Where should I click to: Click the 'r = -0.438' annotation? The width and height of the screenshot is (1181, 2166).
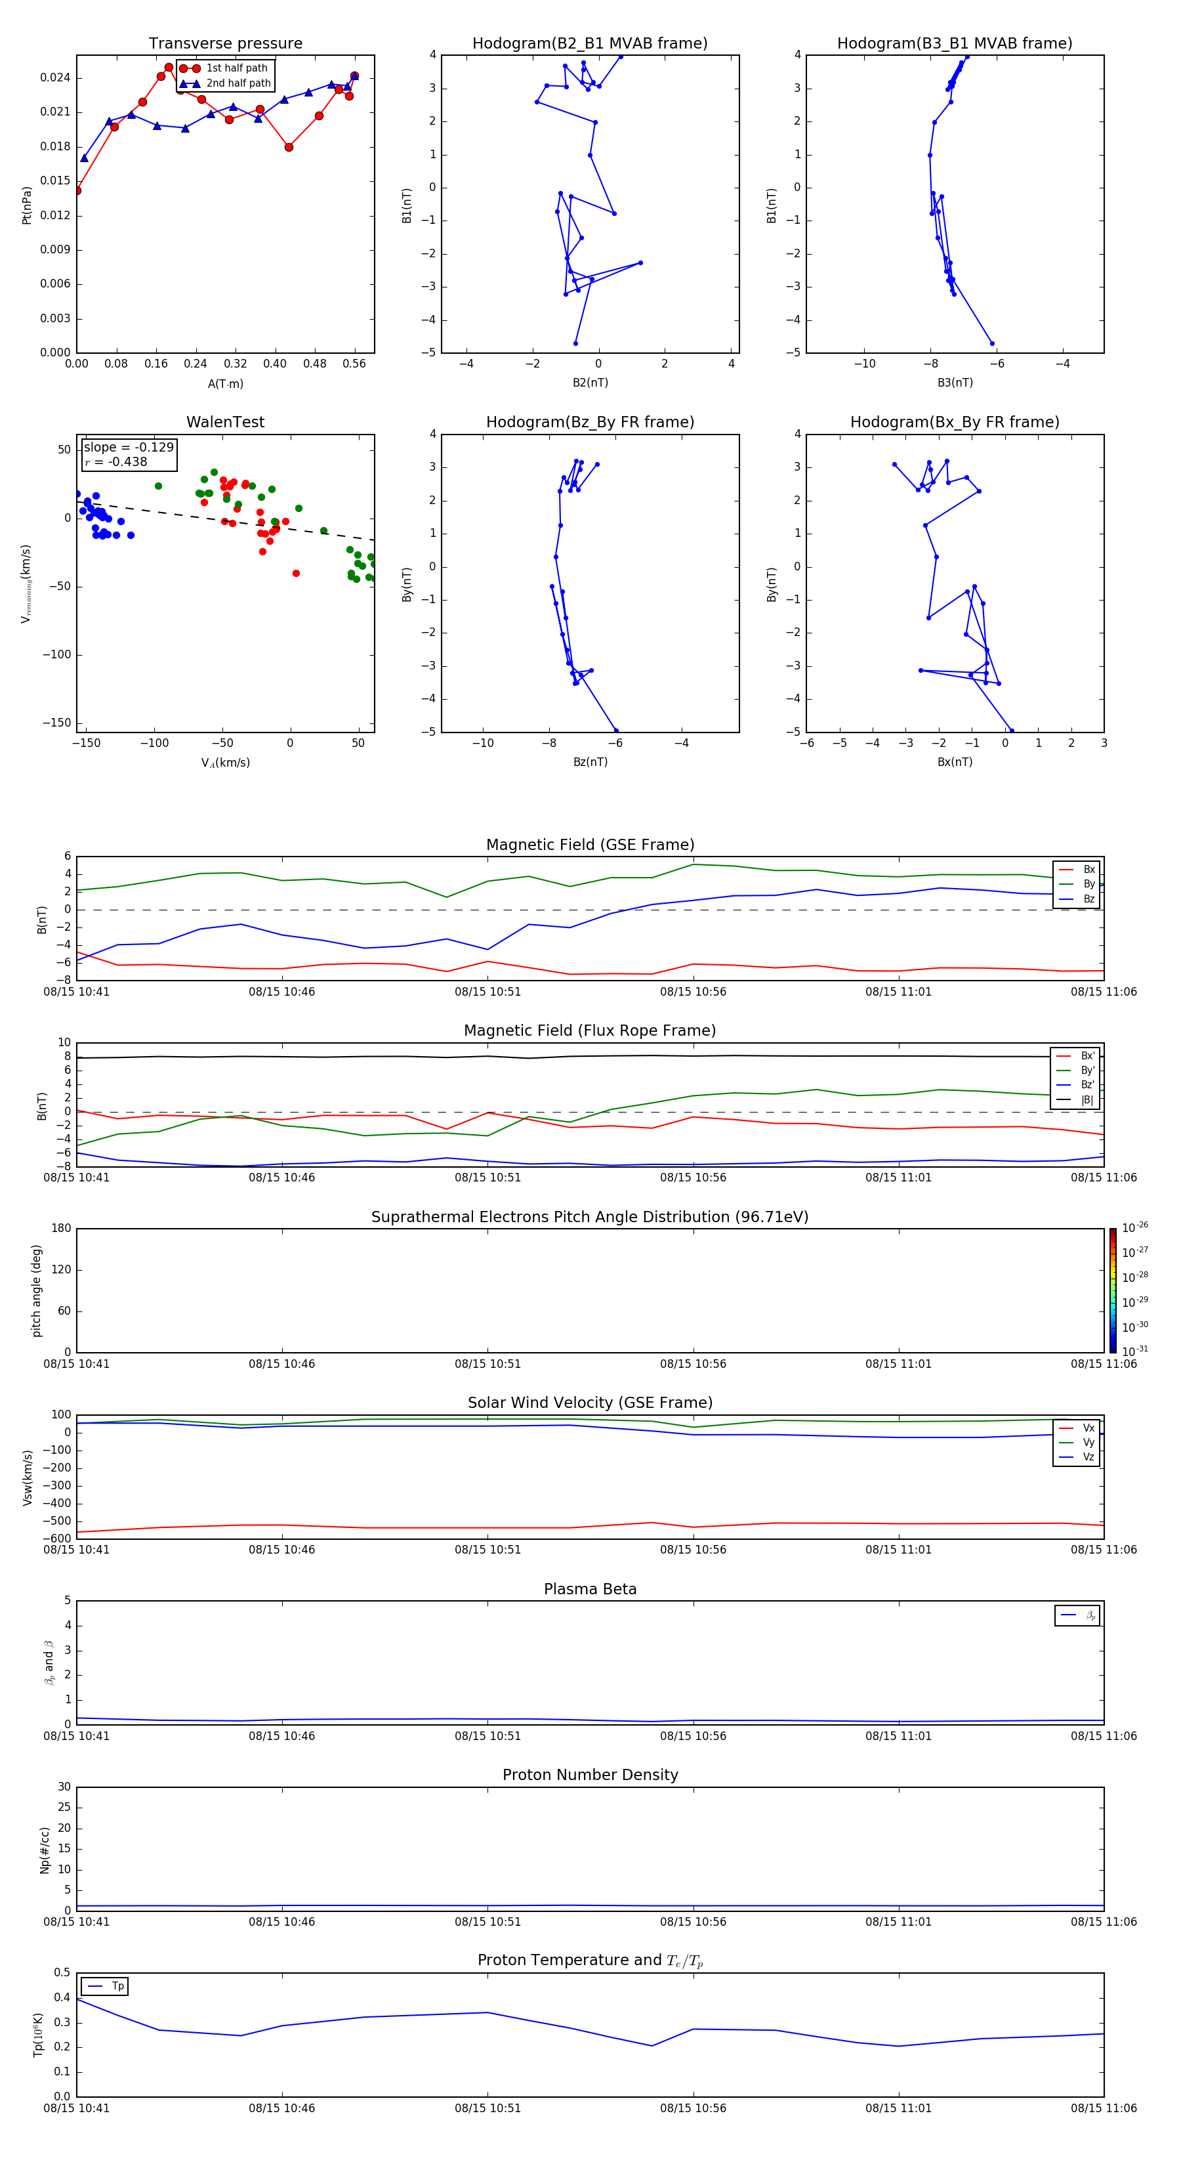tap(116, 461)
